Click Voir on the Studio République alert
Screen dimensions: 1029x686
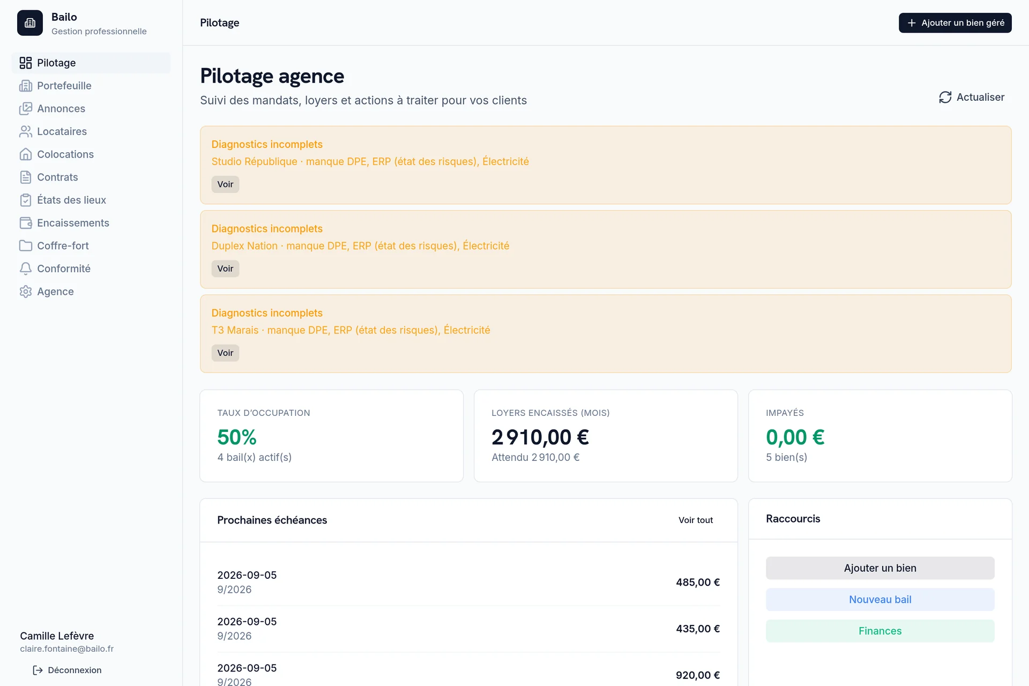[225, 184]
